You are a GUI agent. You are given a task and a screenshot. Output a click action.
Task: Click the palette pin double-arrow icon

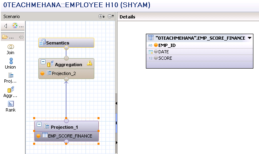pyautogui.click(x=21, y=37)
